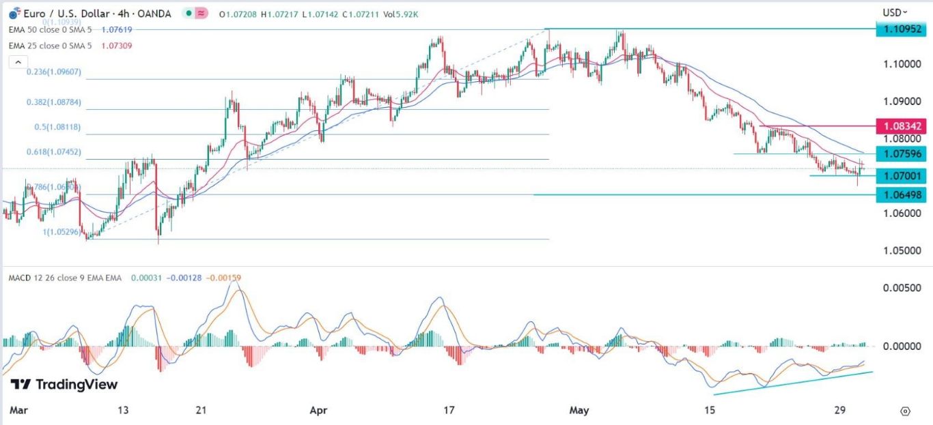
Task: Click the 29 date on time axis
Action: pos(841,411)
